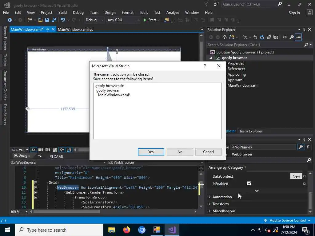Click Add to Source Control
This screenshot has height=236, width=315.
click(x=287, y=220)
